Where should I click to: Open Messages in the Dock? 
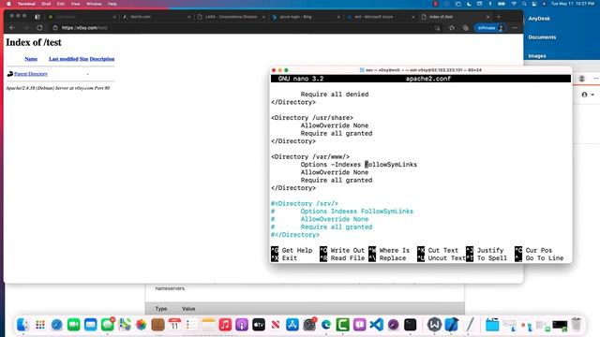[108, 325]
